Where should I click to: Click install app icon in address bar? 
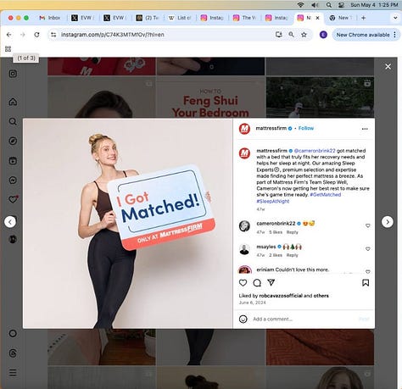(279, 35)
